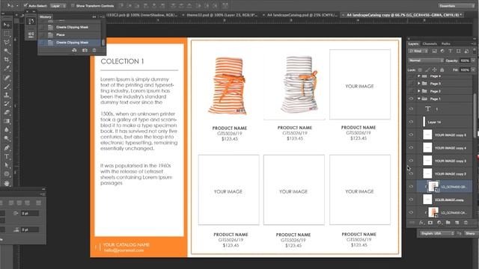Expand the Page 3 group
The image size is (479, 269).
[419, 83]
